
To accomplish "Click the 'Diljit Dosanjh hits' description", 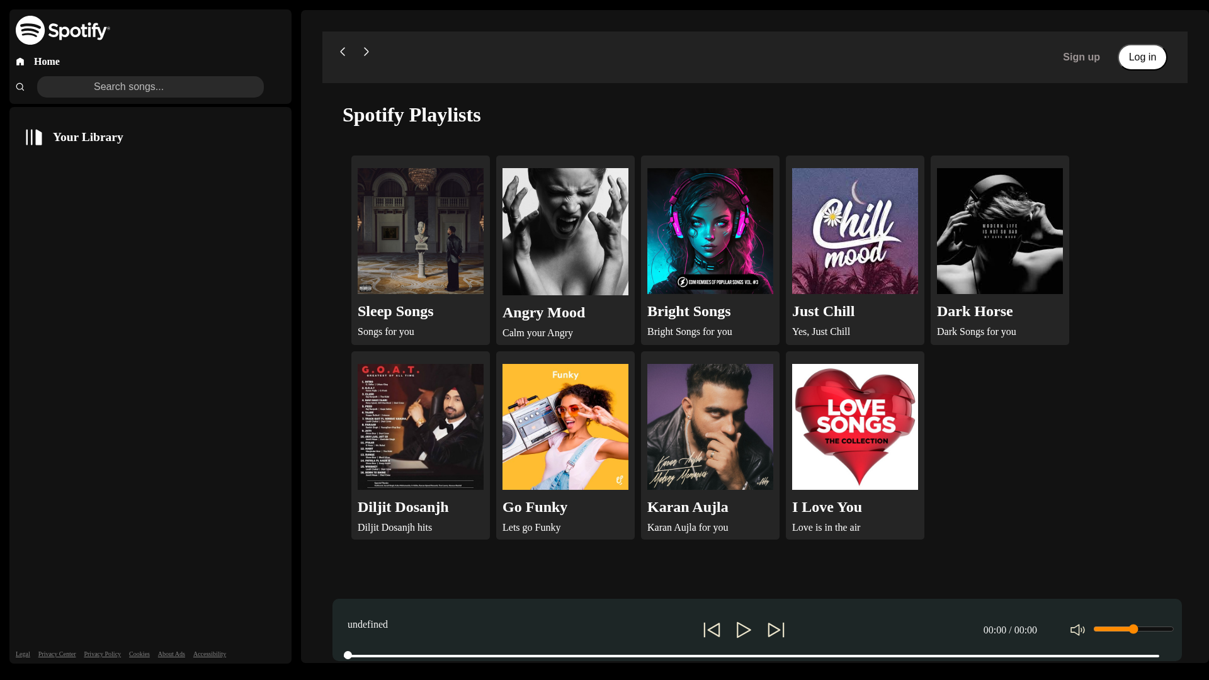I will [x=395, y=528].
